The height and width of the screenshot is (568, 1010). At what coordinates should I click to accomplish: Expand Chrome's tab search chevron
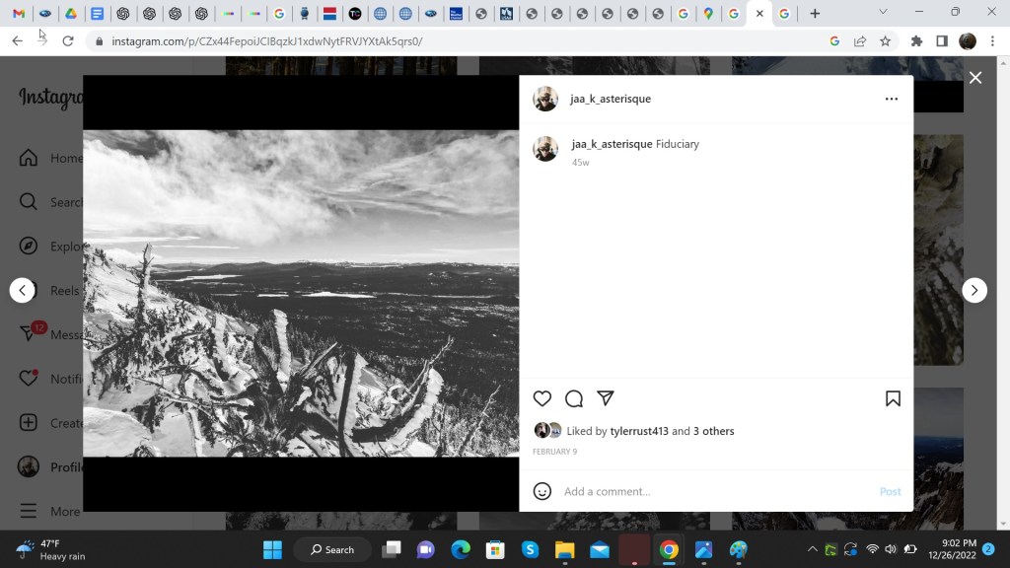(x=883, y=13)
